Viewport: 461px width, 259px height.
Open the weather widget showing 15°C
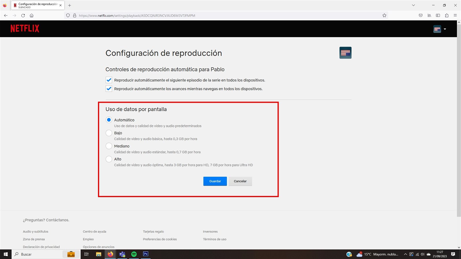pyautogui.click(x=377, y=254)
